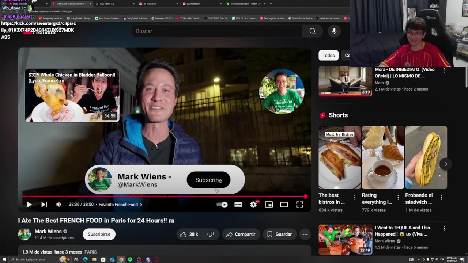This screenshot has width=468, height=263.
Task: Click the Guardar button
Action: (279, 234)
